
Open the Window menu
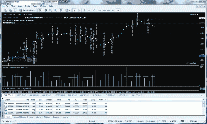(43, 6)
